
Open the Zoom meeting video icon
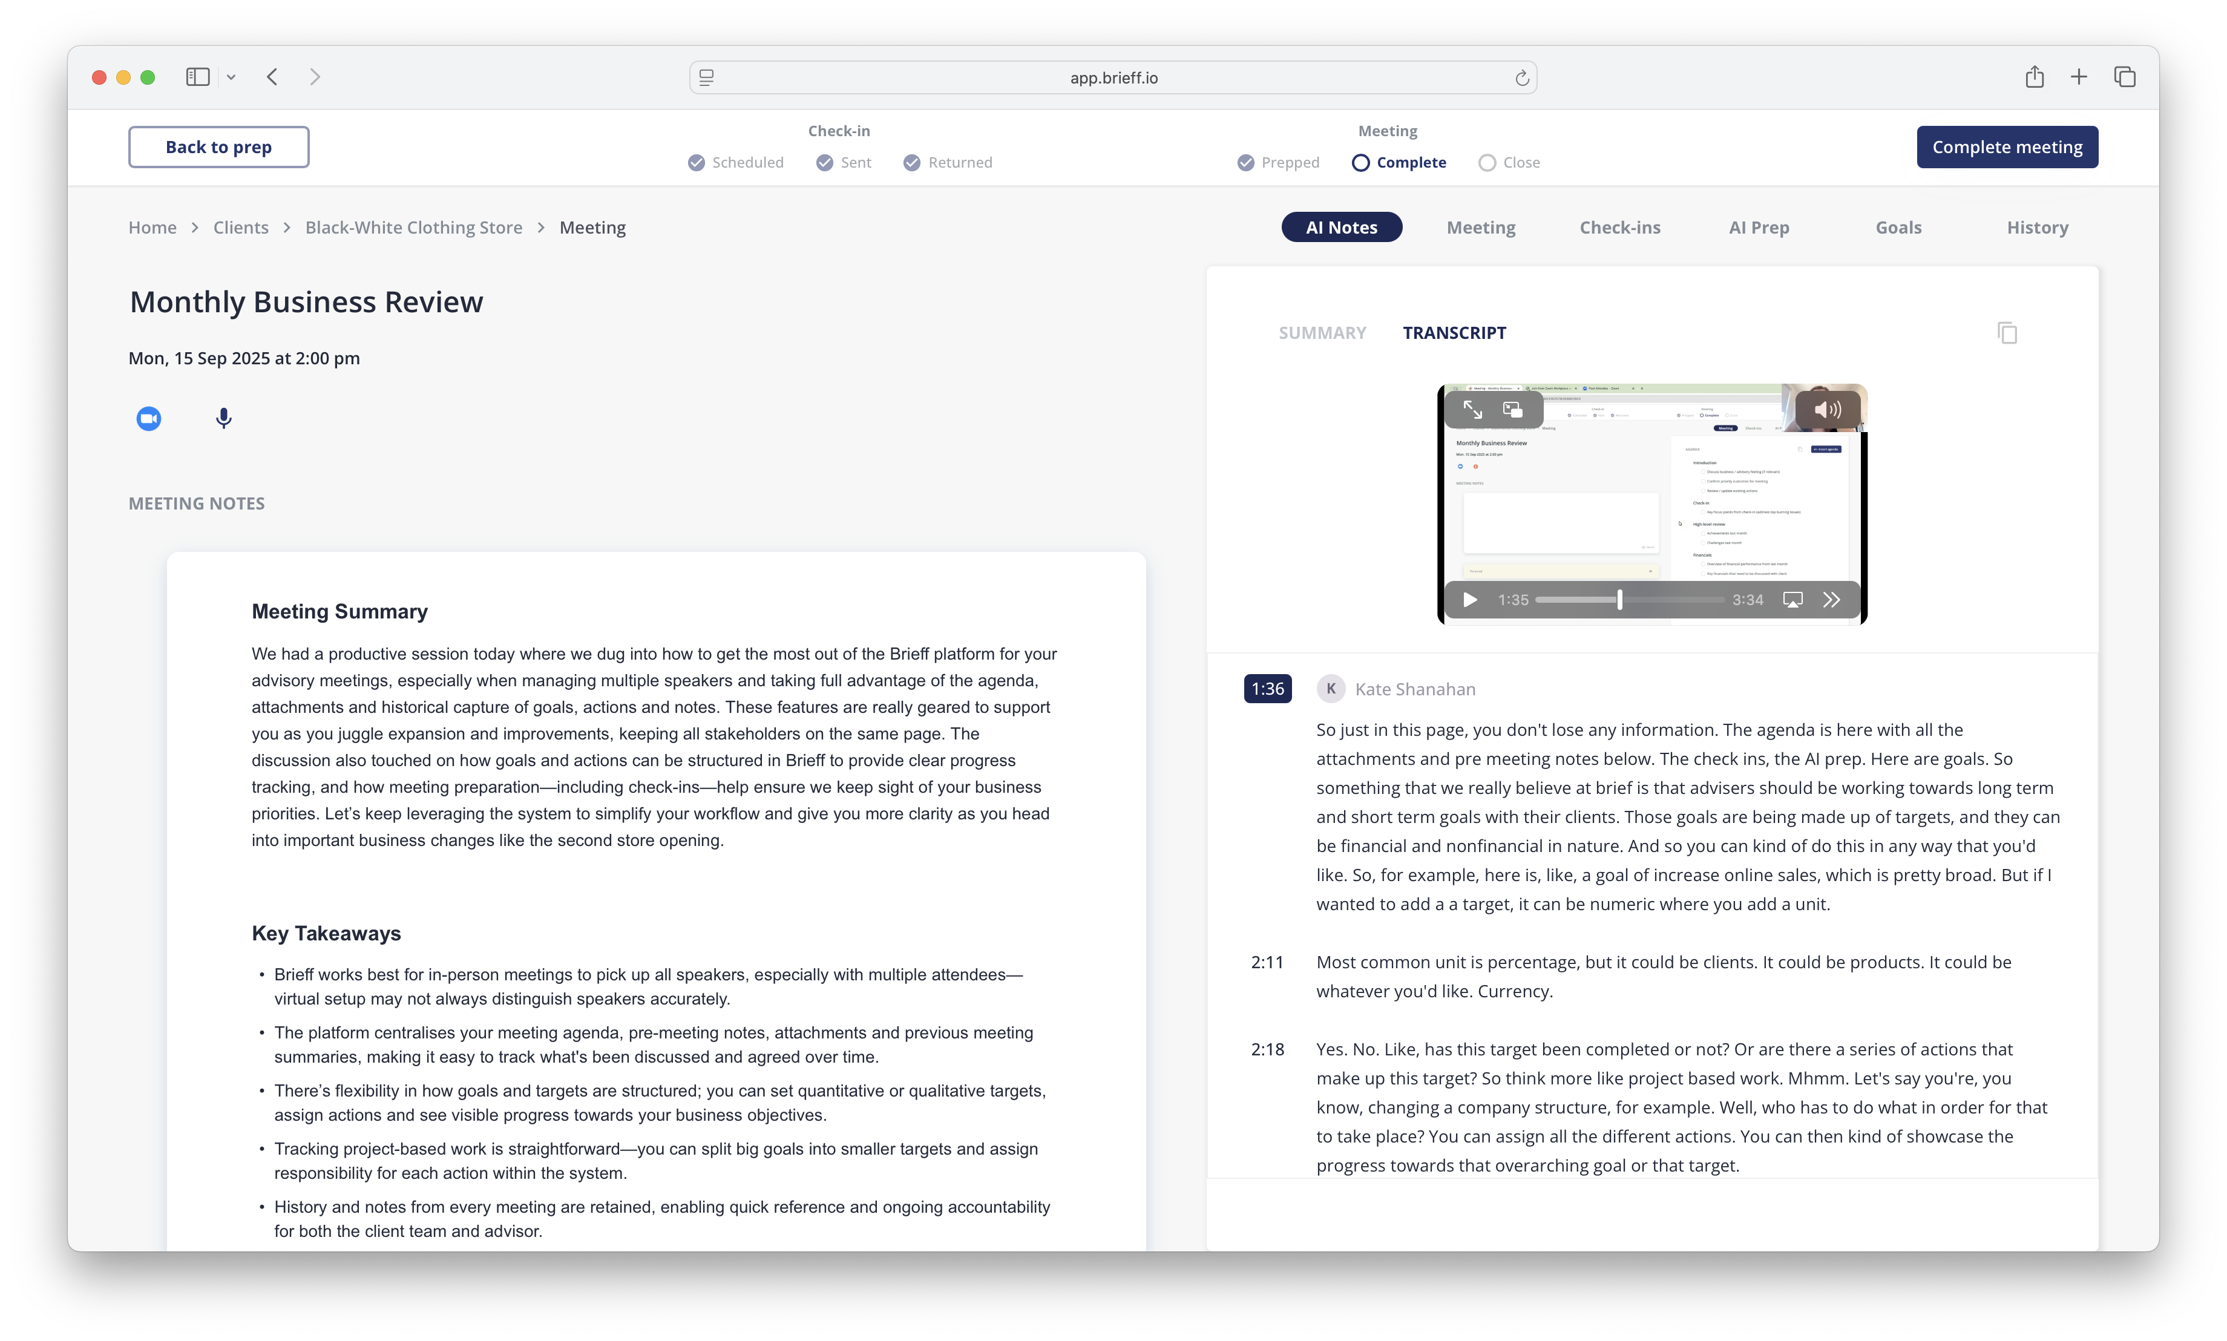coord(149,418)
